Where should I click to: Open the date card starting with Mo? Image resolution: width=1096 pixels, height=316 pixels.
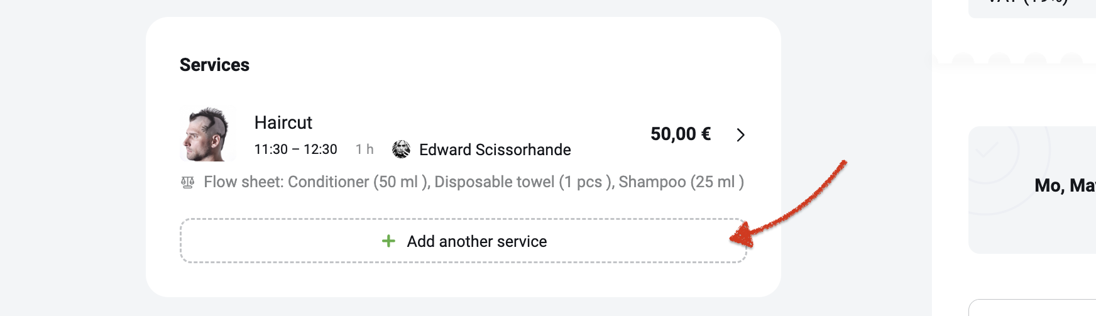1032,190
